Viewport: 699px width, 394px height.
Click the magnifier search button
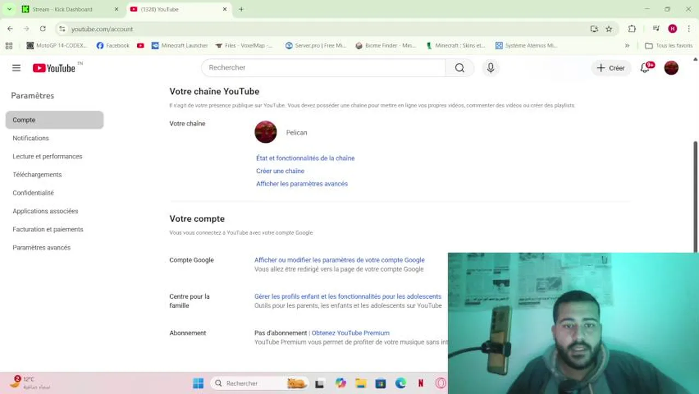click(459, 68)
